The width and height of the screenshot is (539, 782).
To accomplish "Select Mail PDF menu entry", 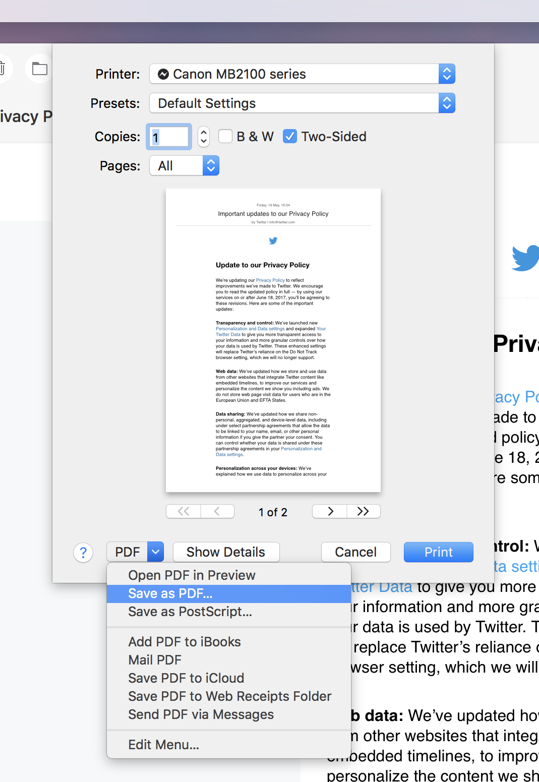I will [229, 660].
